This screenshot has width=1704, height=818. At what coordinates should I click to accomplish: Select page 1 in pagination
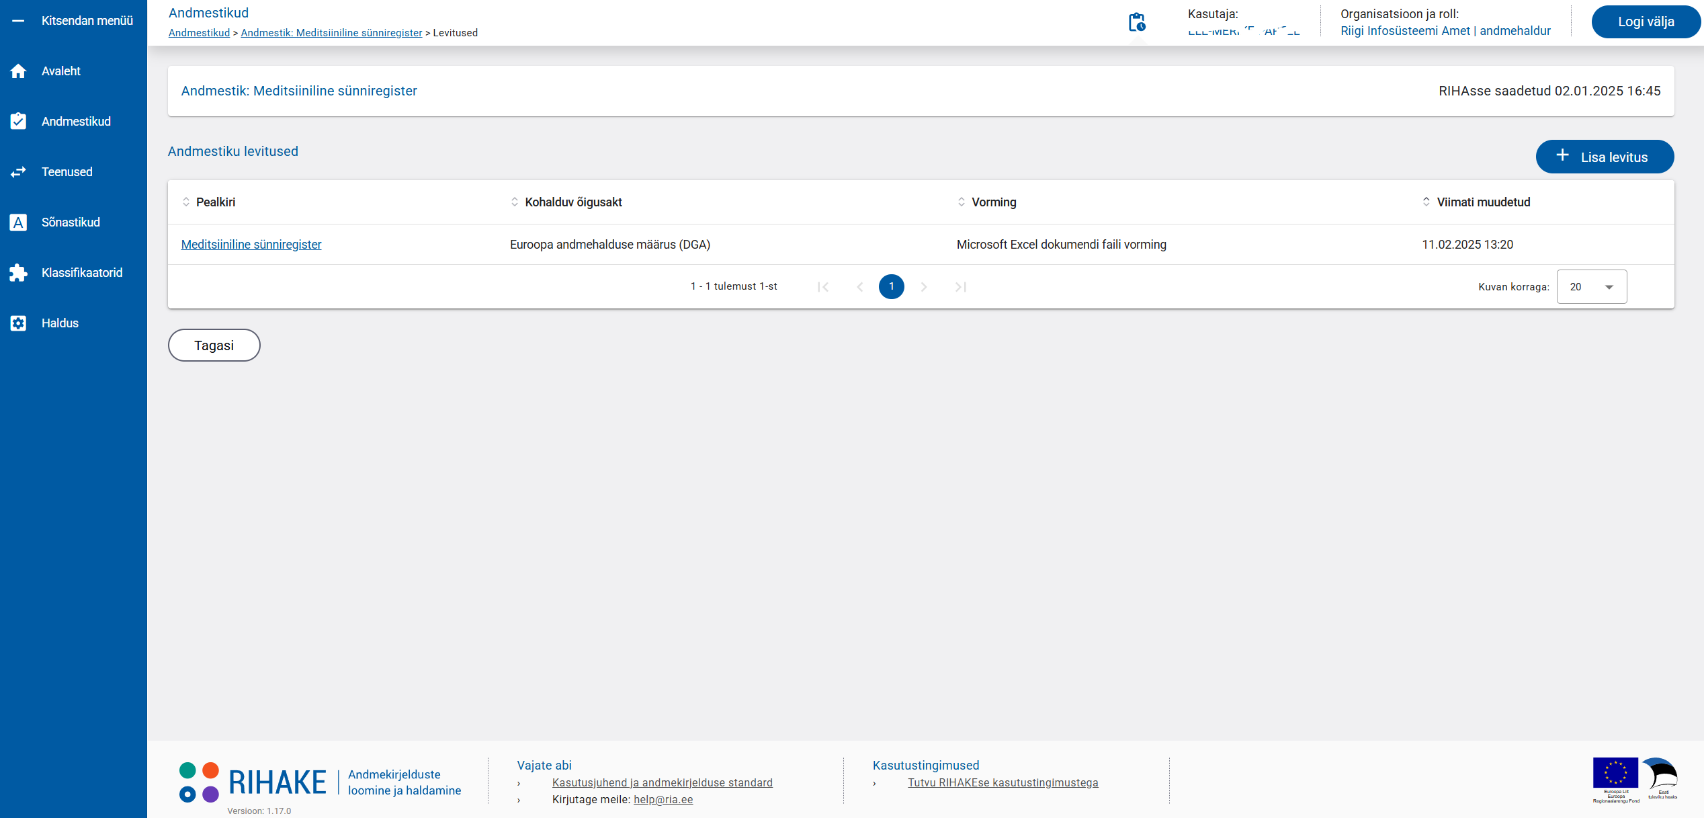[x=891, y=287]
